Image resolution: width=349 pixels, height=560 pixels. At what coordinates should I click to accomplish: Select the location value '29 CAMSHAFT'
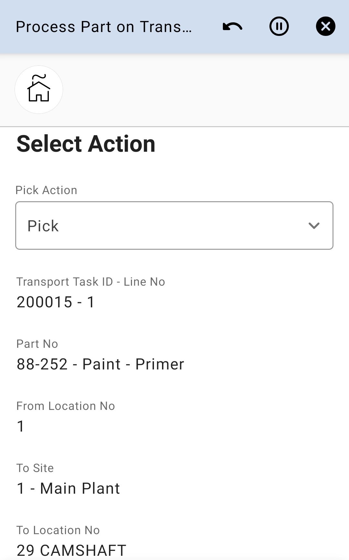pos(71,550)
